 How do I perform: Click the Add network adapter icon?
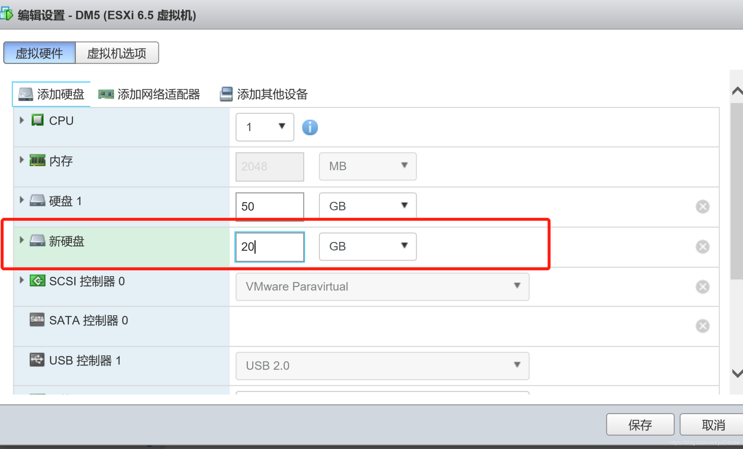click(106, 94)
